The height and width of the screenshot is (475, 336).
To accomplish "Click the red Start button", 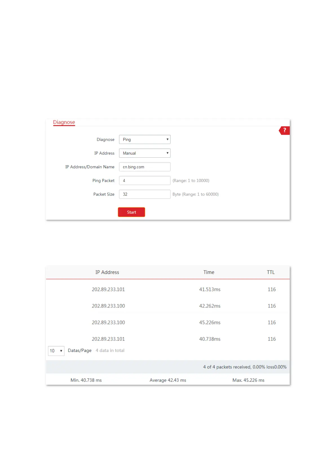I will point(131,212).
